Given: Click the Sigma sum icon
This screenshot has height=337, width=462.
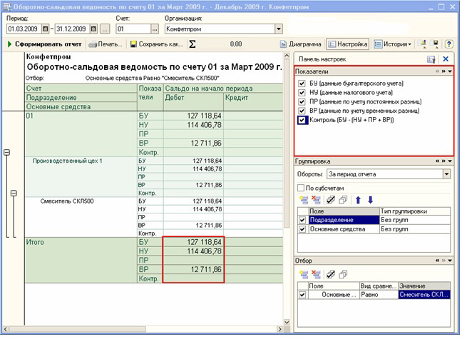Looking at the screenshot, I should (192, 44).
